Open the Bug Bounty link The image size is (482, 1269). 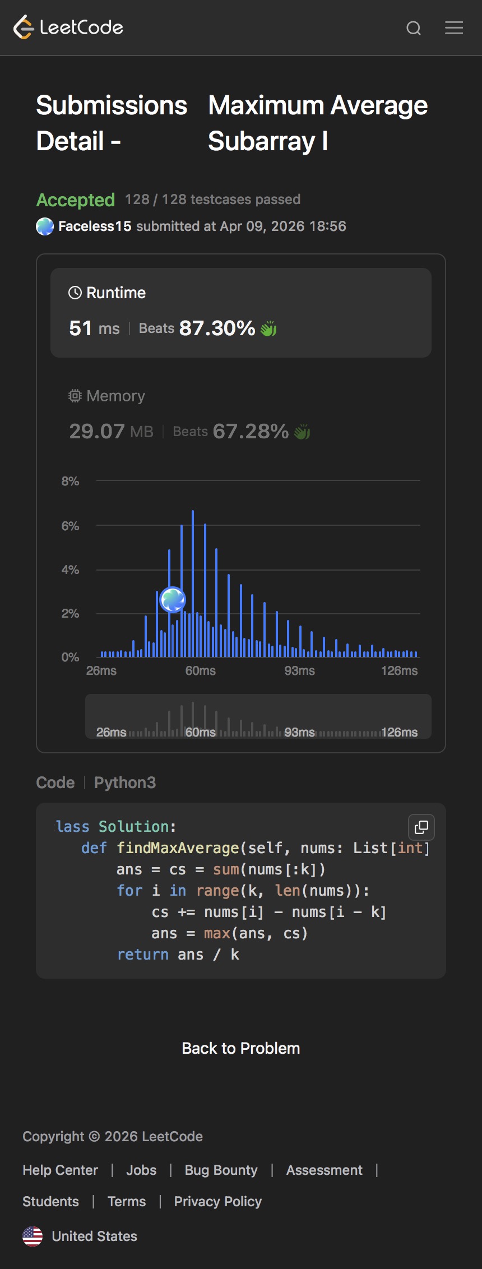[x=221, y=1170]
